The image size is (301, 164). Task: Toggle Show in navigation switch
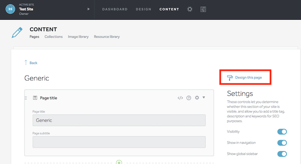click(282, 143)
